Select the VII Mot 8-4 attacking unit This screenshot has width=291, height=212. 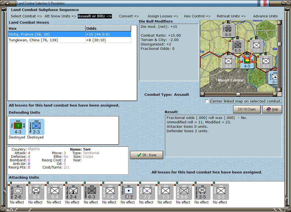click(36, 192)
